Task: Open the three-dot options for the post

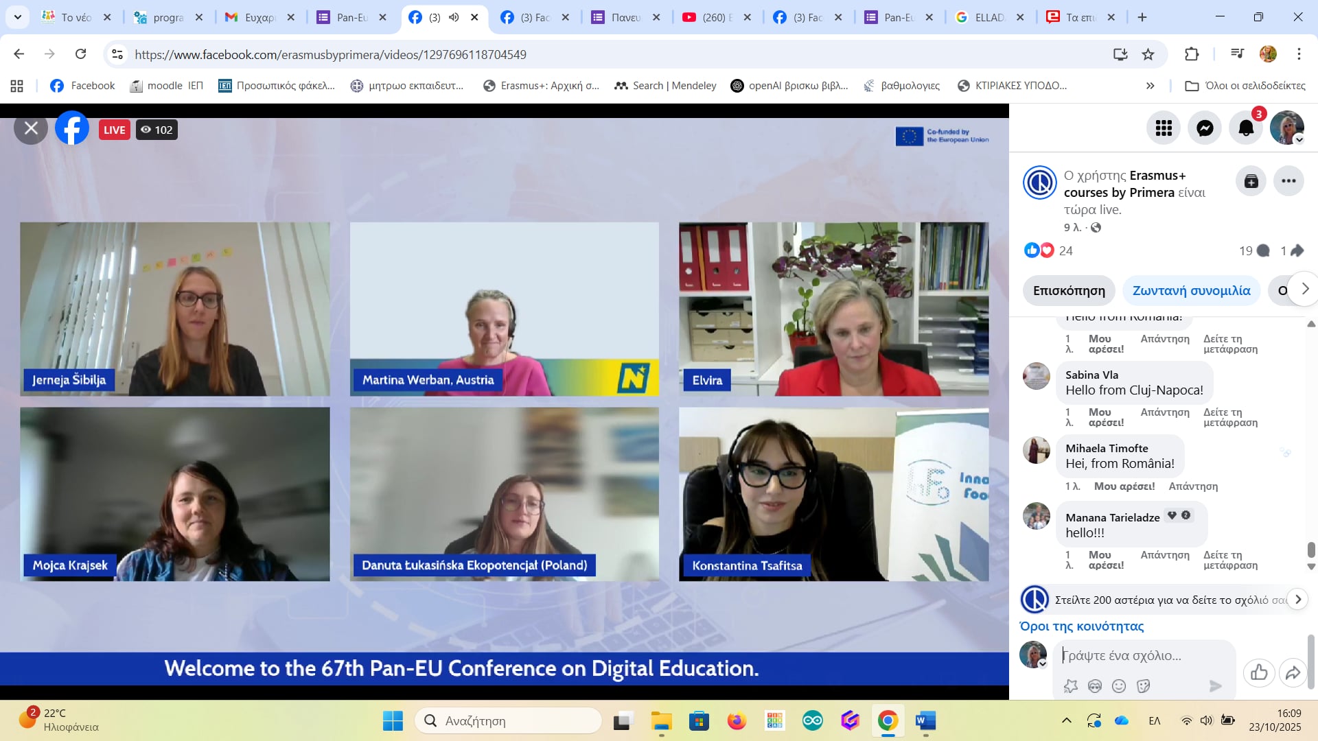Action: (1288, 181)
